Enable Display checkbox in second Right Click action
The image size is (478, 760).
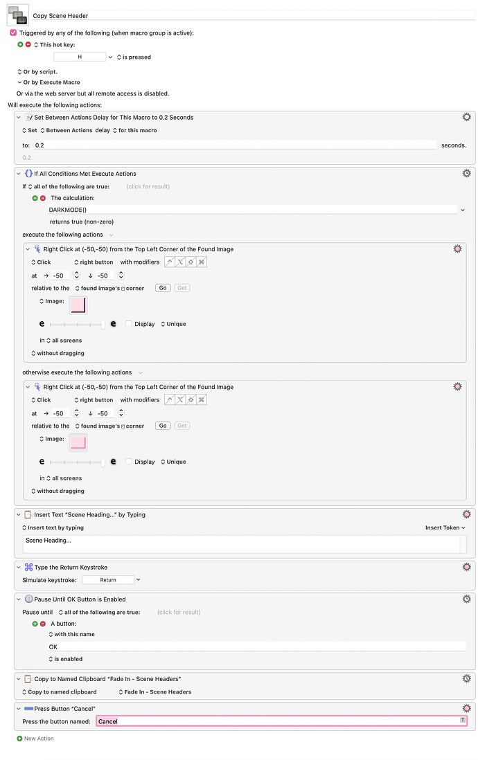[x=129, y=462]
